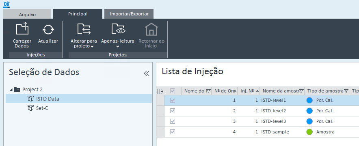Screen dimensions: 359x146
Task: Click the app logo at the top left
Action: point(6,4)
